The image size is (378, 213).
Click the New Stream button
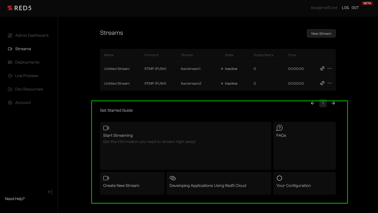point(321,33)
